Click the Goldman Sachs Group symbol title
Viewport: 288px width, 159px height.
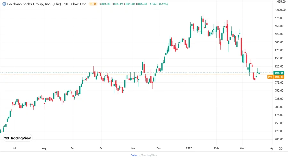click(x=34, y=4)
